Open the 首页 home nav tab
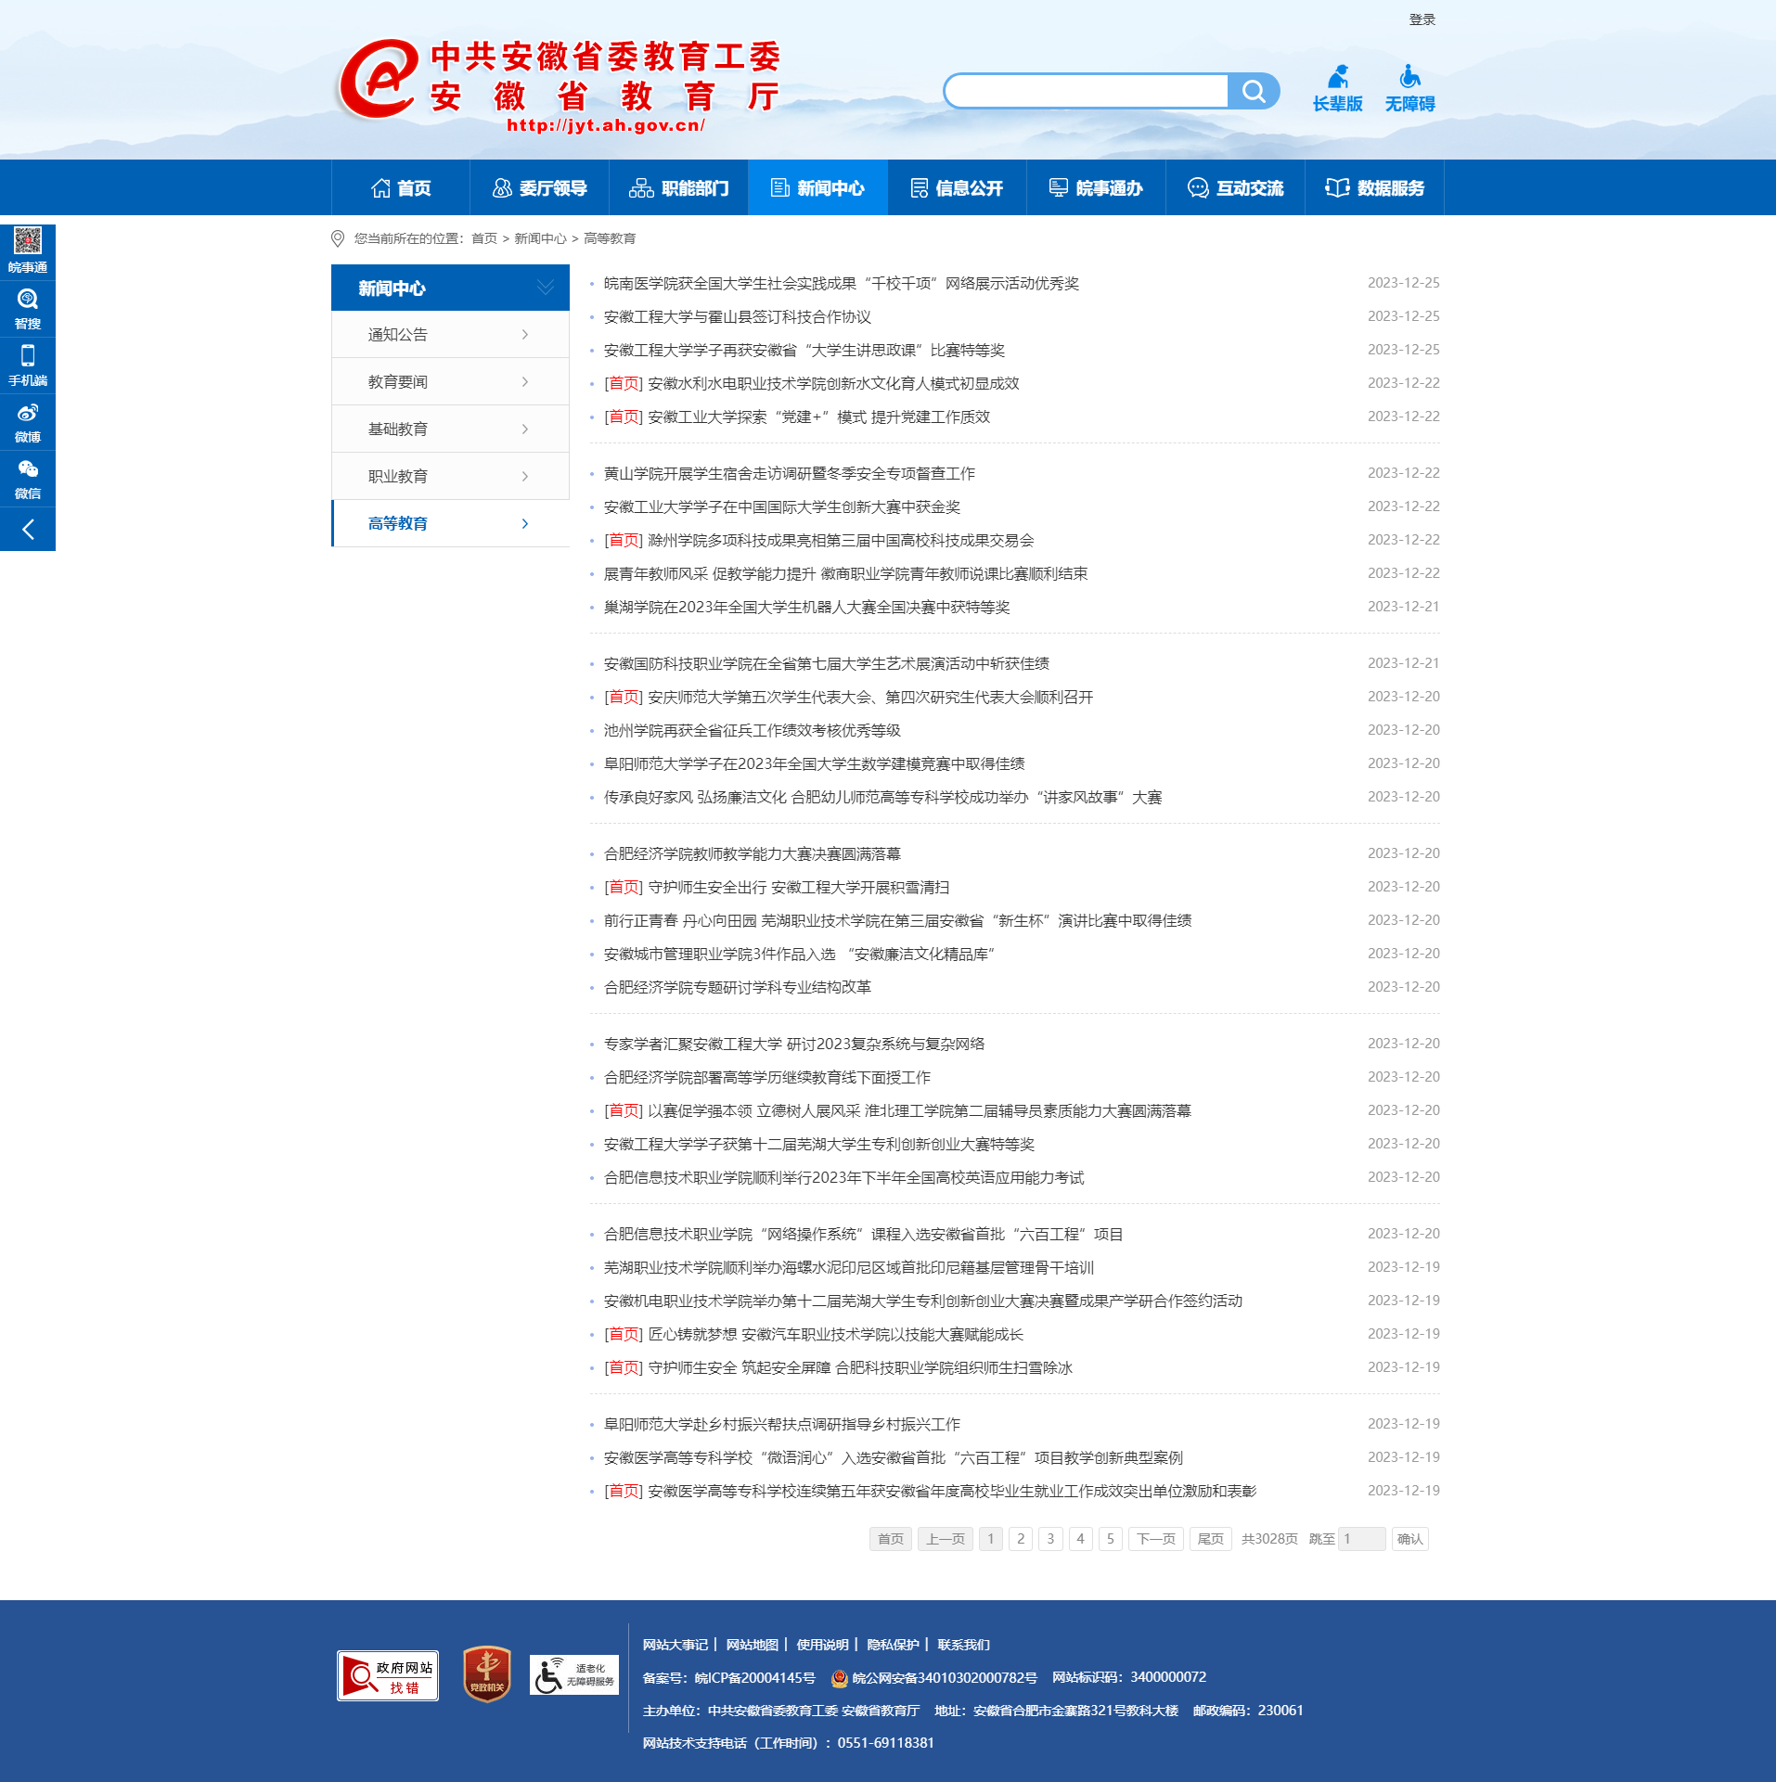The image size is (1776, 1782). 401,188
